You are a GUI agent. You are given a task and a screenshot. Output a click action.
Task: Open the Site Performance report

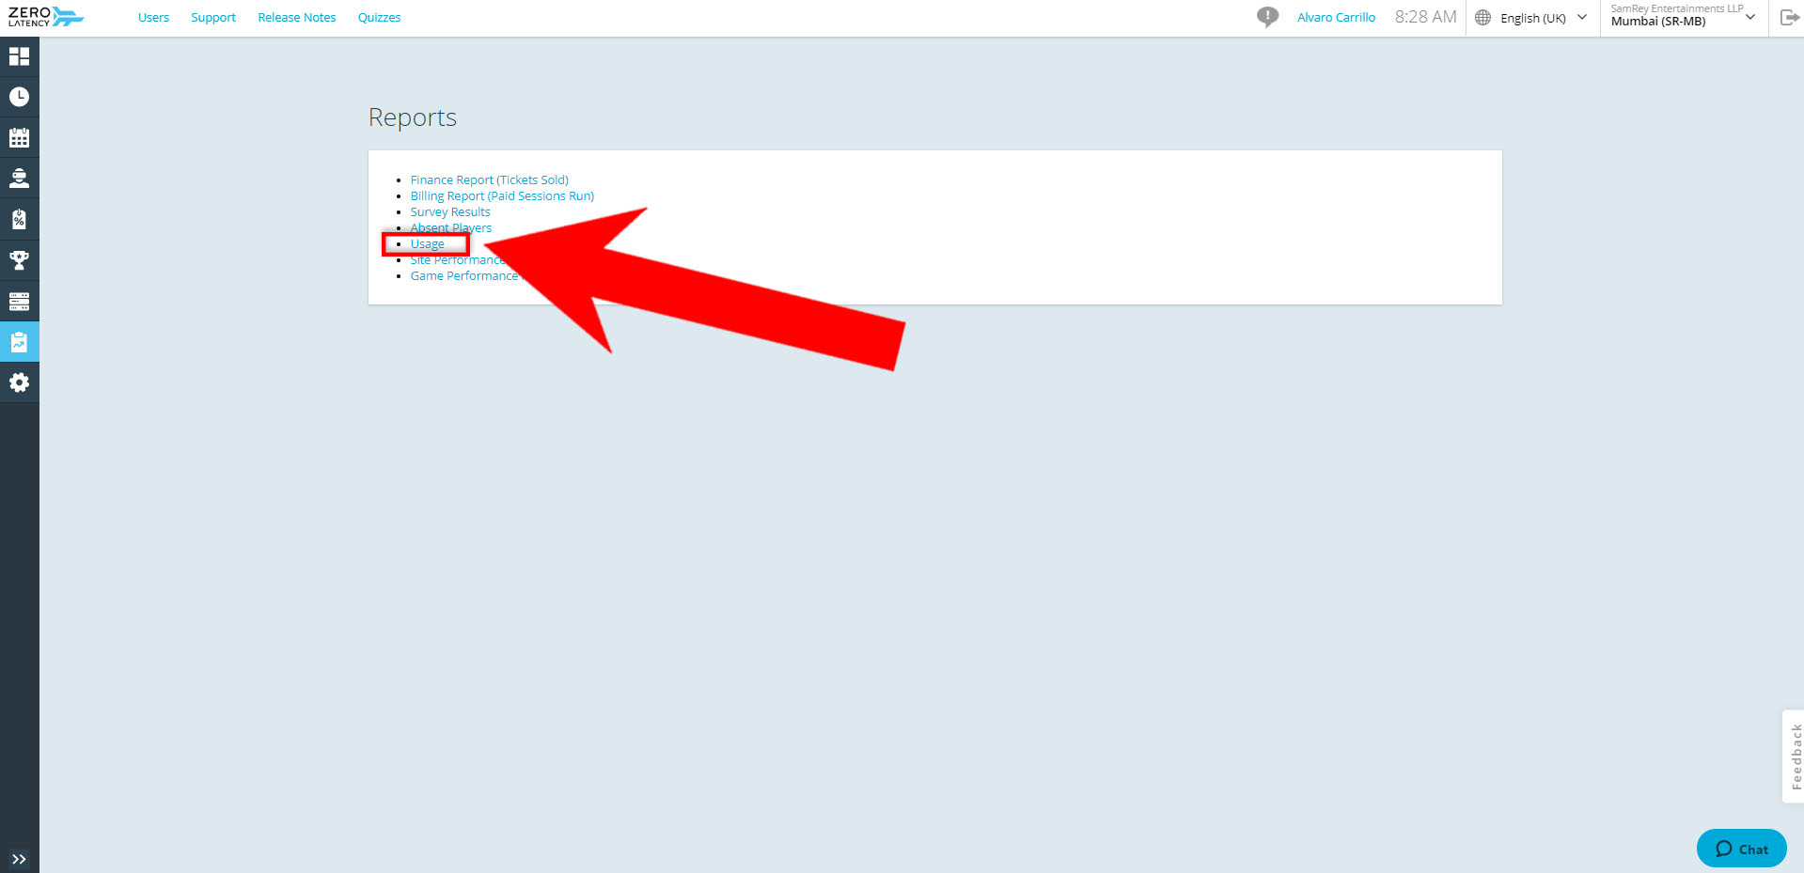pyautogui.click(x=457, y=259)
